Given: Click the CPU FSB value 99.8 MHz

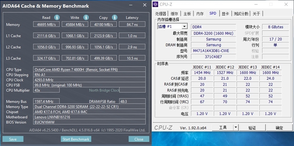Looking at the screenshot, I should click(89, 85).
